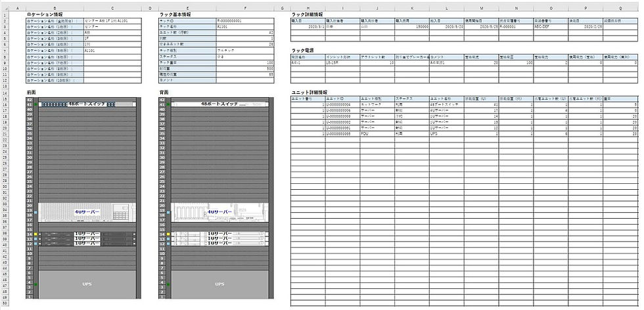Click the ステータス header in unit detail table
The height and width of the screenshot is (310, 644).
(x=412, y=99)
